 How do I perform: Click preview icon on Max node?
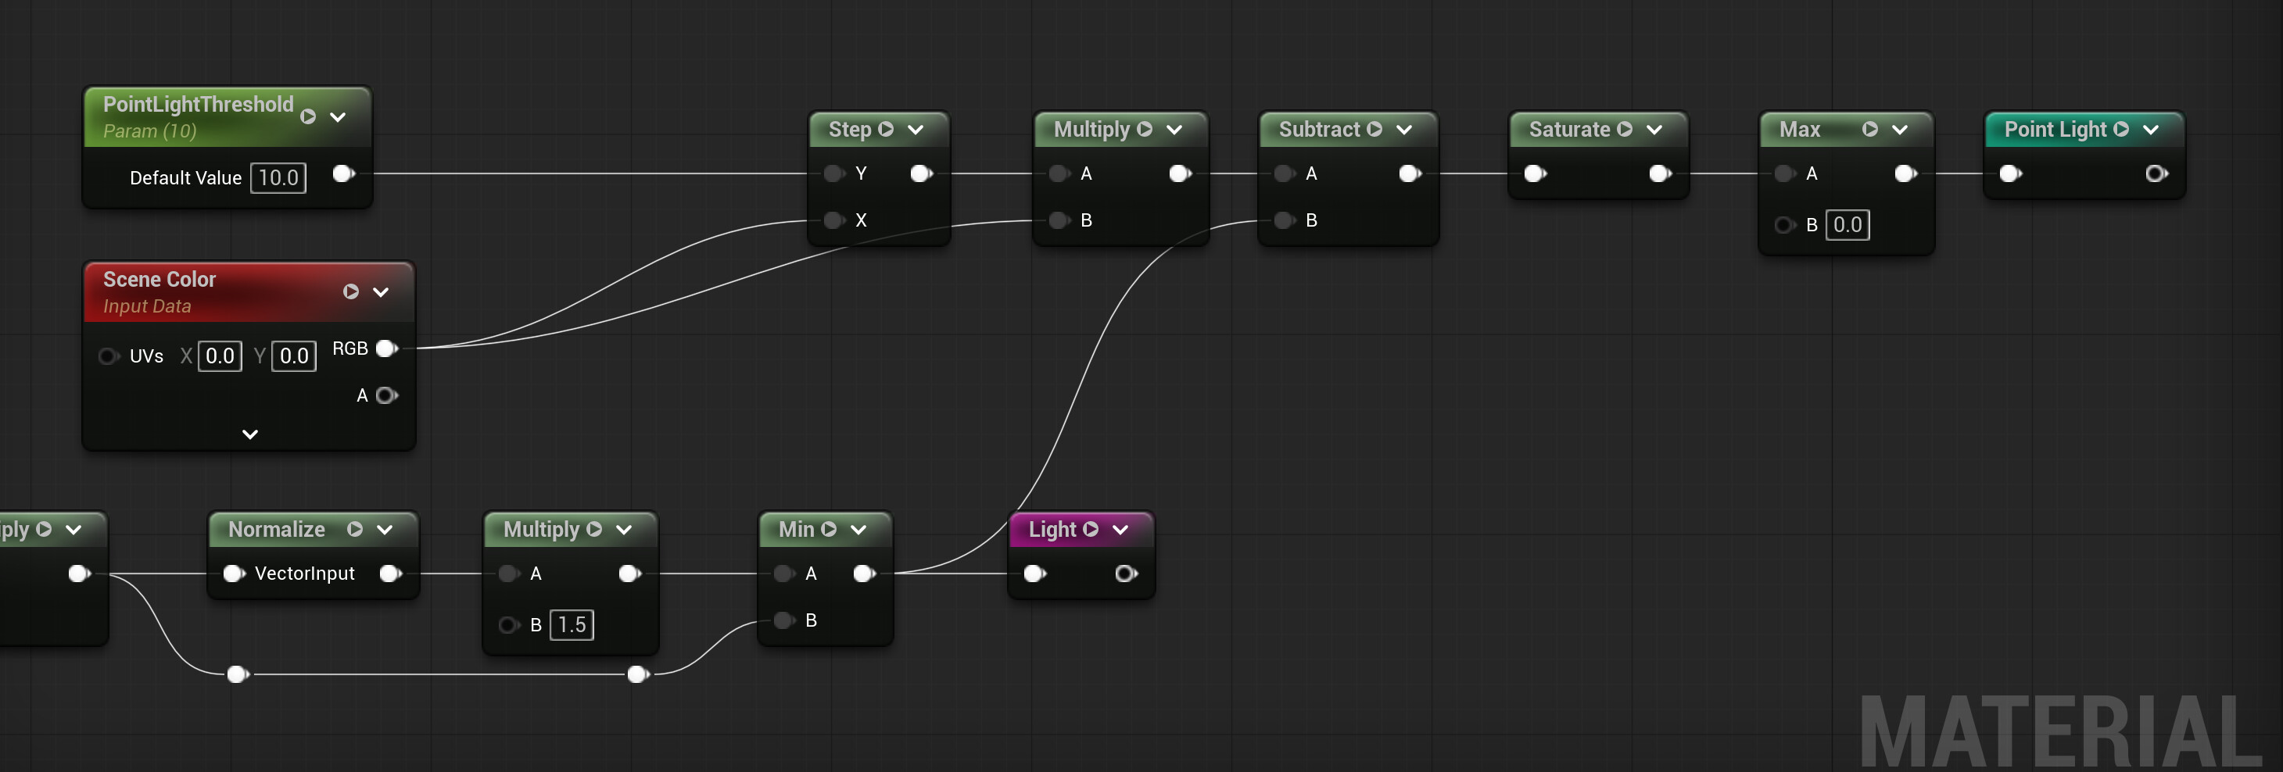pos(1869,129)
